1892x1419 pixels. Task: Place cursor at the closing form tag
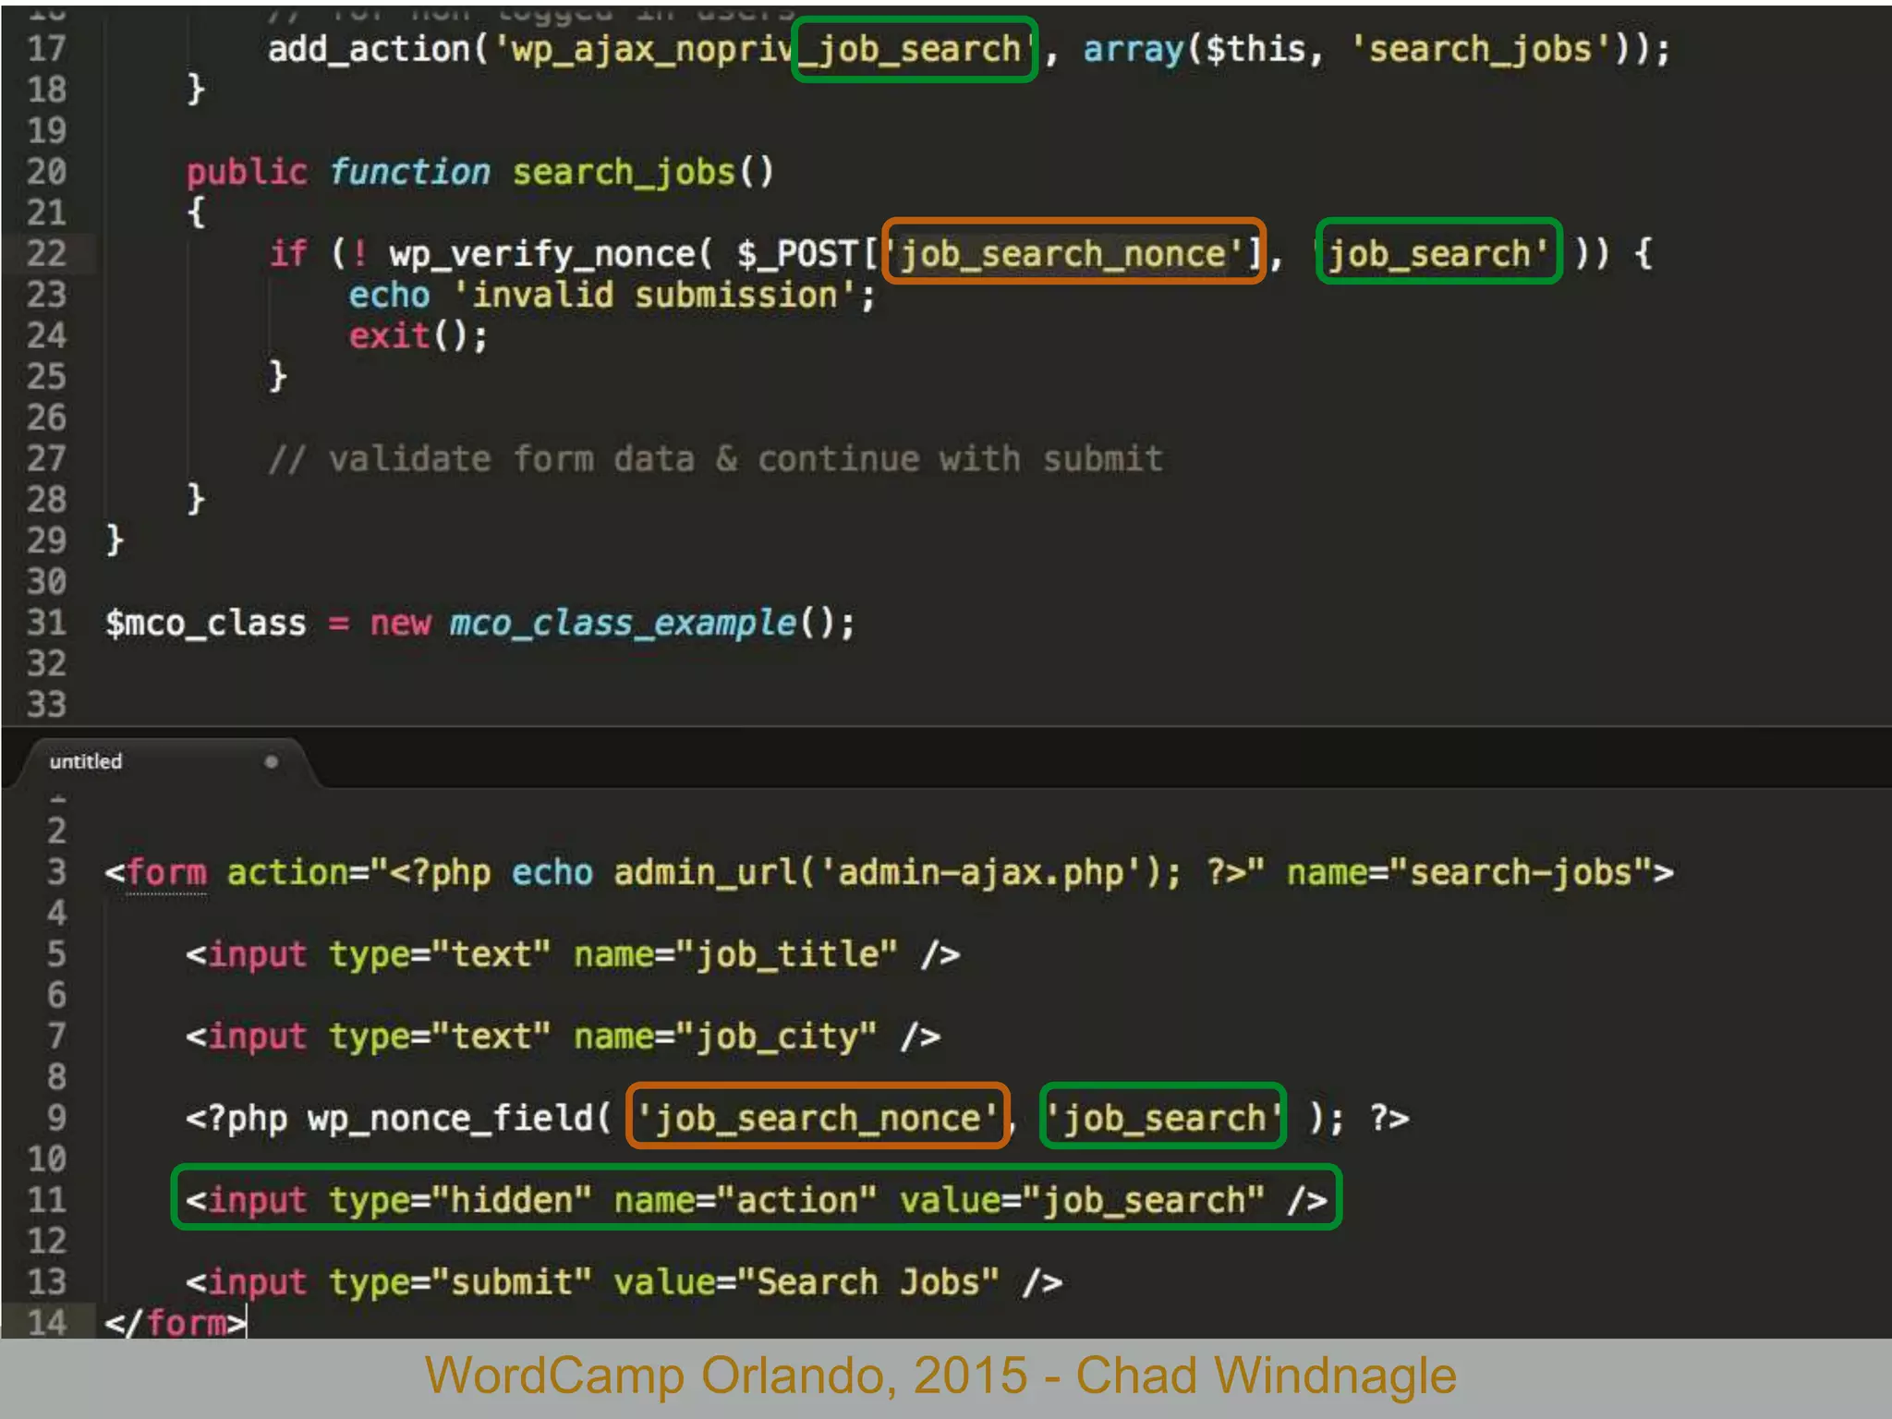(x=176, y=1322)
